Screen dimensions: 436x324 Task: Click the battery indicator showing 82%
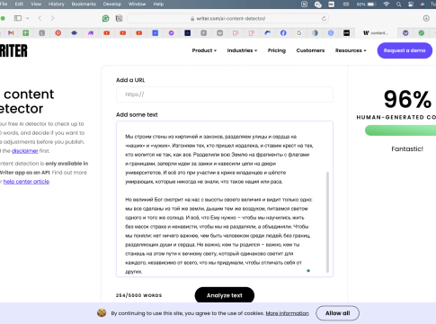click(x=366, y=4)
